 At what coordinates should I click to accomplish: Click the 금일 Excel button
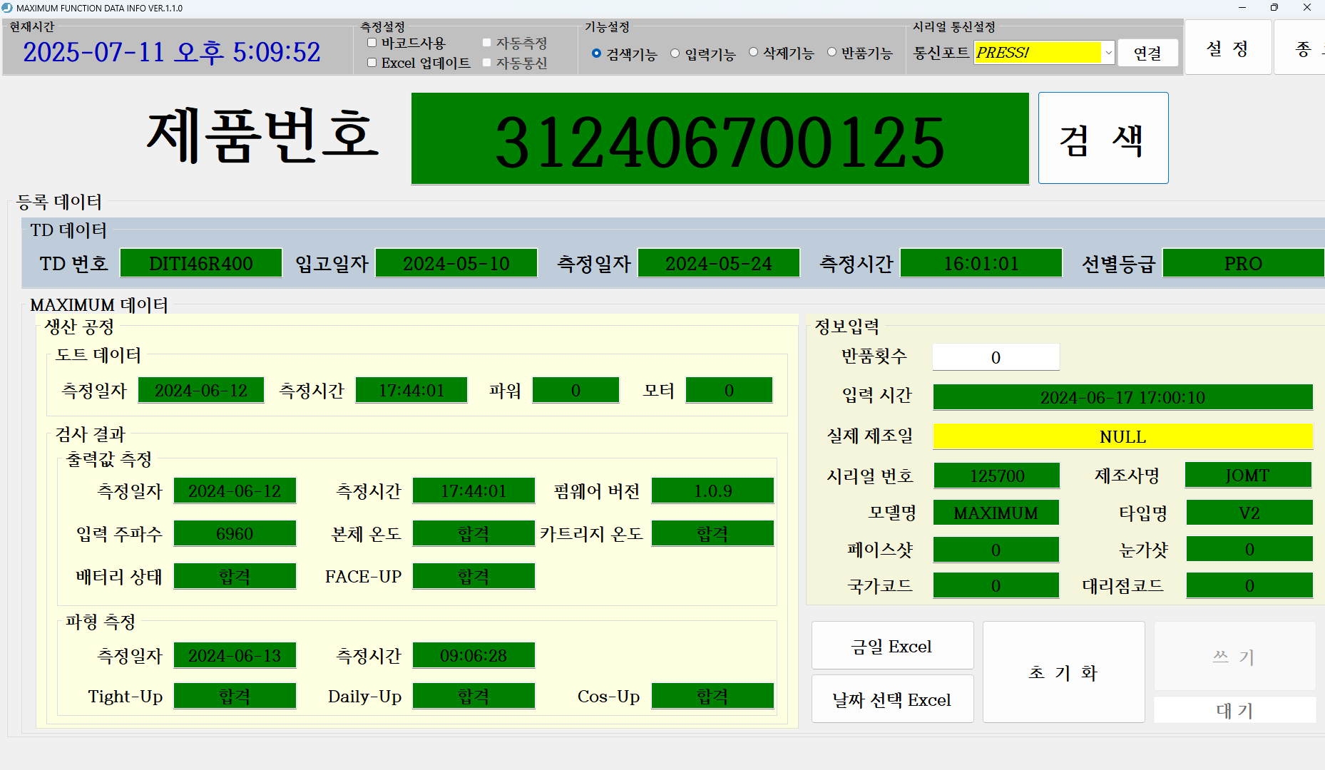pyautogui.click(x=892, y=646)
